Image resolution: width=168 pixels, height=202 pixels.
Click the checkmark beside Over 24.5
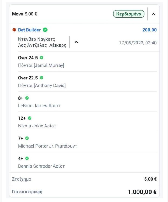click(42, 57)
